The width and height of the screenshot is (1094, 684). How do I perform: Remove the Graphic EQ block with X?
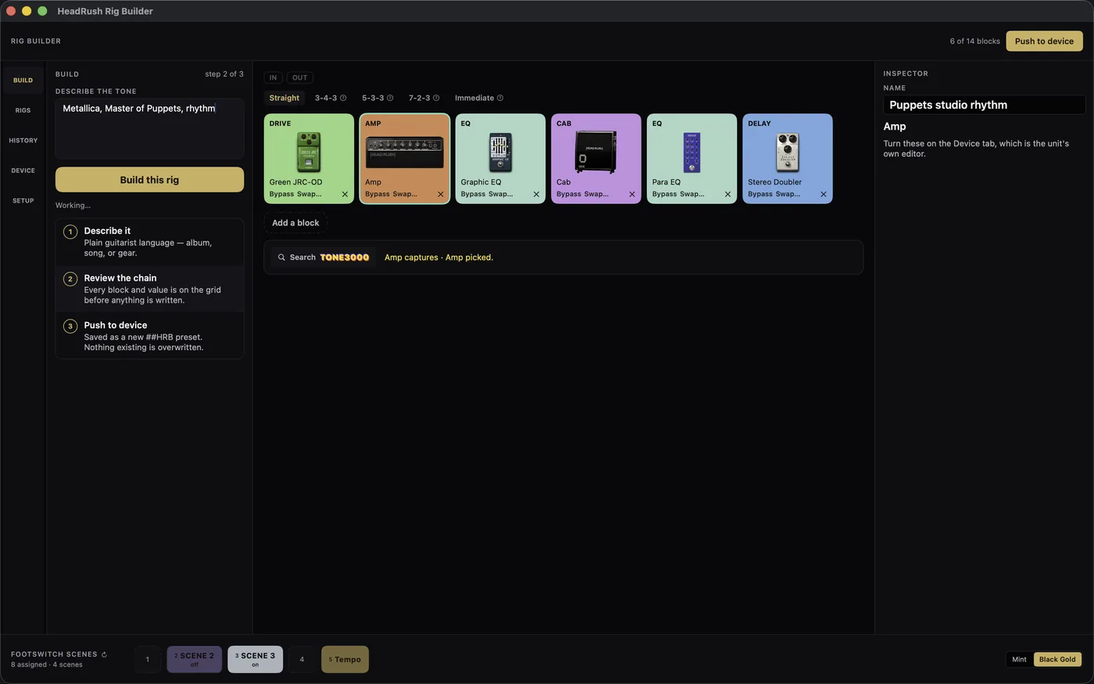coord(536,195)
